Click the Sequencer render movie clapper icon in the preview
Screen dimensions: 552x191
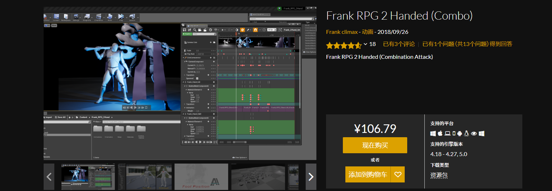205,30
